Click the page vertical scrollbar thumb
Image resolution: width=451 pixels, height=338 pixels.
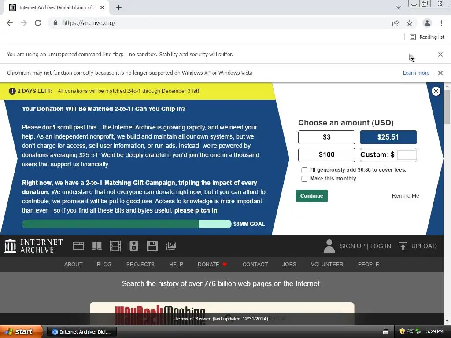click(447, 107)
